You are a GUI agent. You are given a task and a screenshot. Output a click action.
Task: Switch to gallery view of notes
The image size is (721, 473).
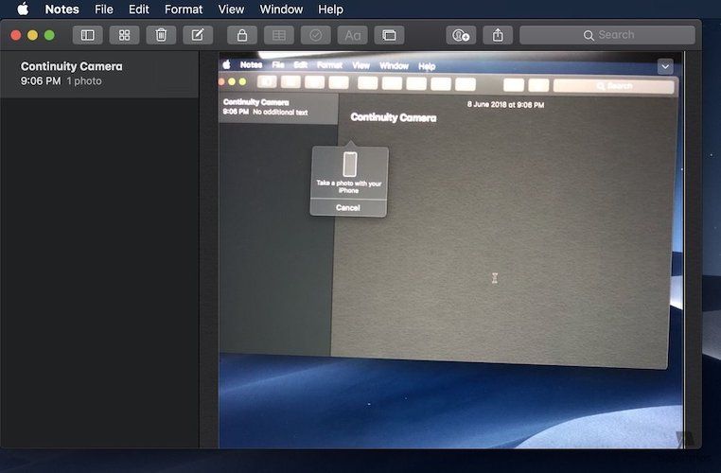click(x=124, y=35)
